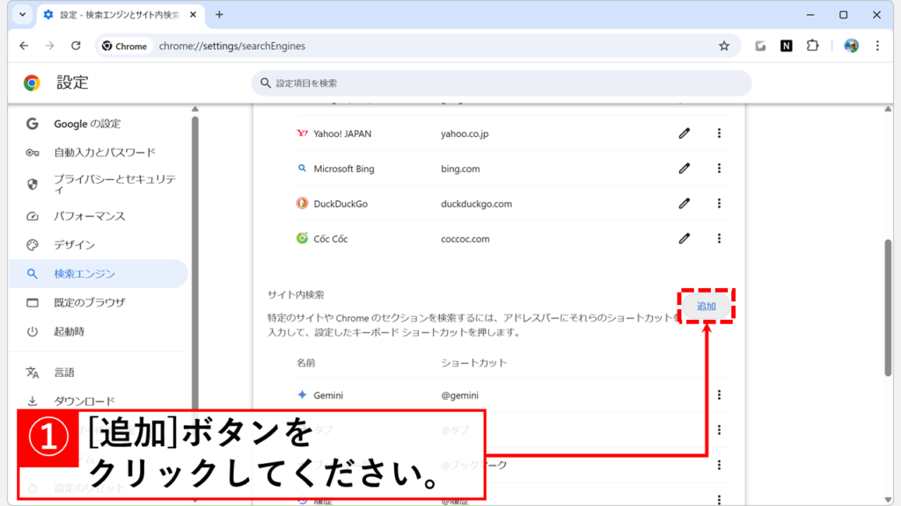Select パフォーマンス in the settings sidebar
This screenshot has height=506, width=901.
point(89,216)
